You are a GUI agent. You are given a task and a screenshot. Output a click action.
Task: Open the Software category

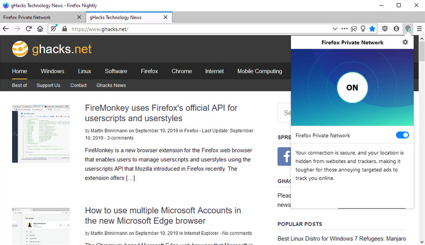[x=116, y=71]
